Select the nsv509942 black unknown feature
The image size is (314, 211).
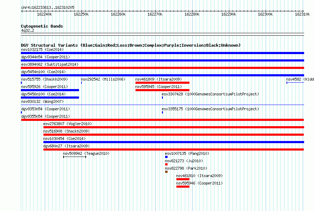[x=75, y=157]
